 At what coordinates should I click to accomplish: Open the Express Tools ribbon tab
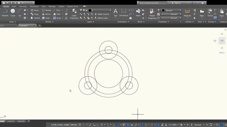[72, 6]
